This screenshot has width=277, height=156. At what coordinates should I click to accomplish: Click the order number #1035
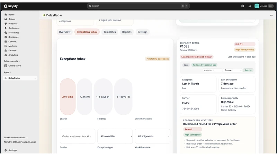pyautogui.click(x=185, y=46)
